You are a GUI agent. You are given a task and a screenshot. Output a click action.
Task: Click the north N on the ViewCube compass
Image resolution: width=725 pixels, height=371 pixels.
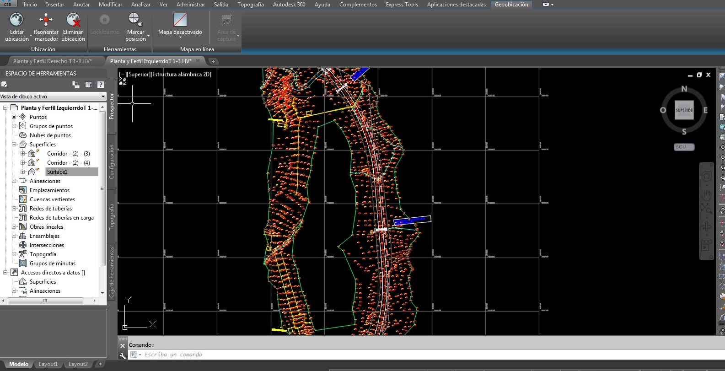(684, 89)
